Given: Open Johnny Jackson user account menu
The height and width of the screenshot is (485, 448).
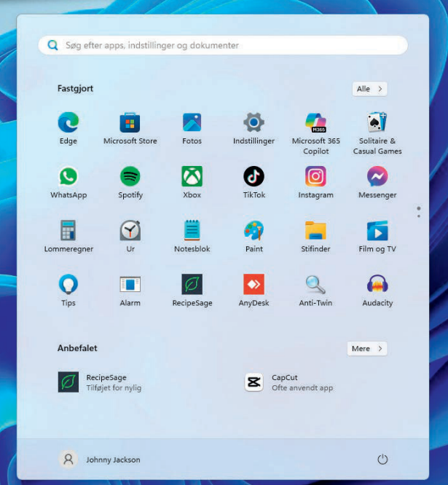Looking at the screenshot, I should click(x=99, y=460).
